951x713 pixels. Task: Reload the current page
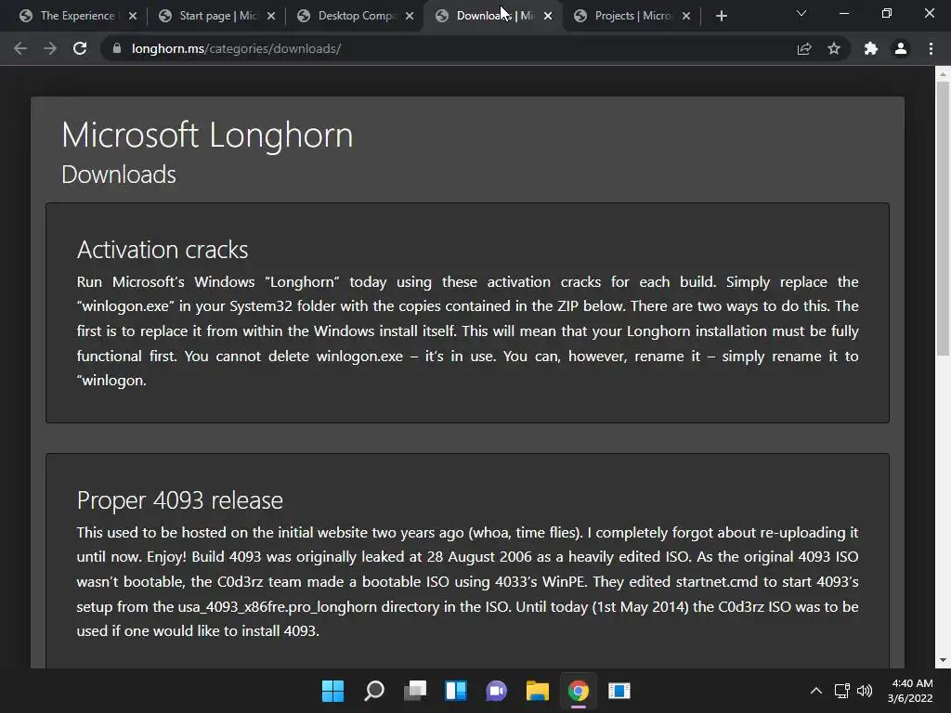coord(80,48)
